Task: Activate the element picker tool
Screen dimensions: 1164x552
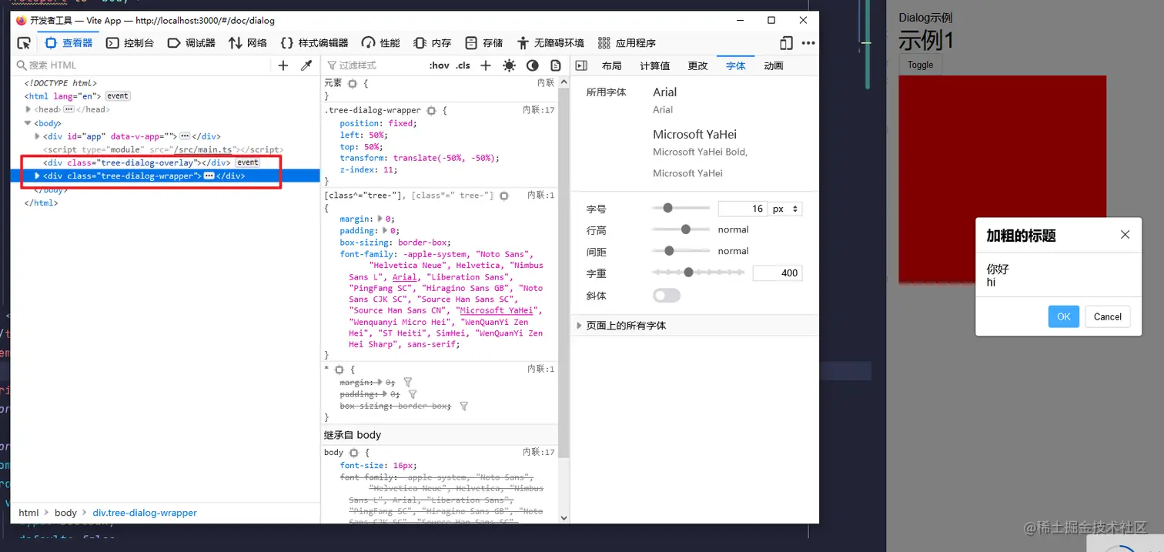Action: point(24,43)
